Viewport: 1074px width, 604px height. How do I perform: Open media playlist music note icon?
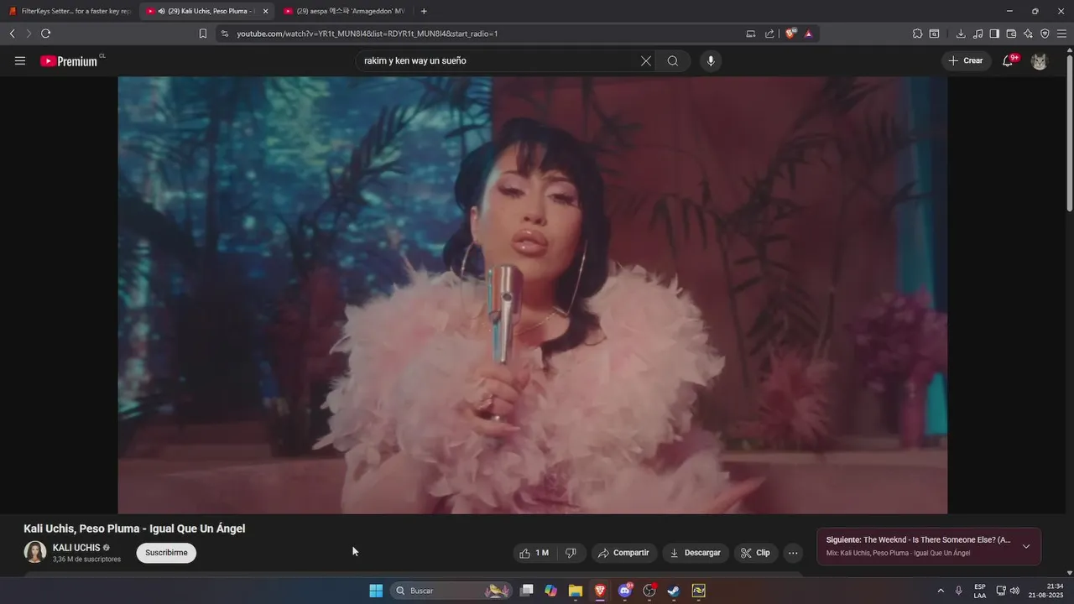point(978,34)
